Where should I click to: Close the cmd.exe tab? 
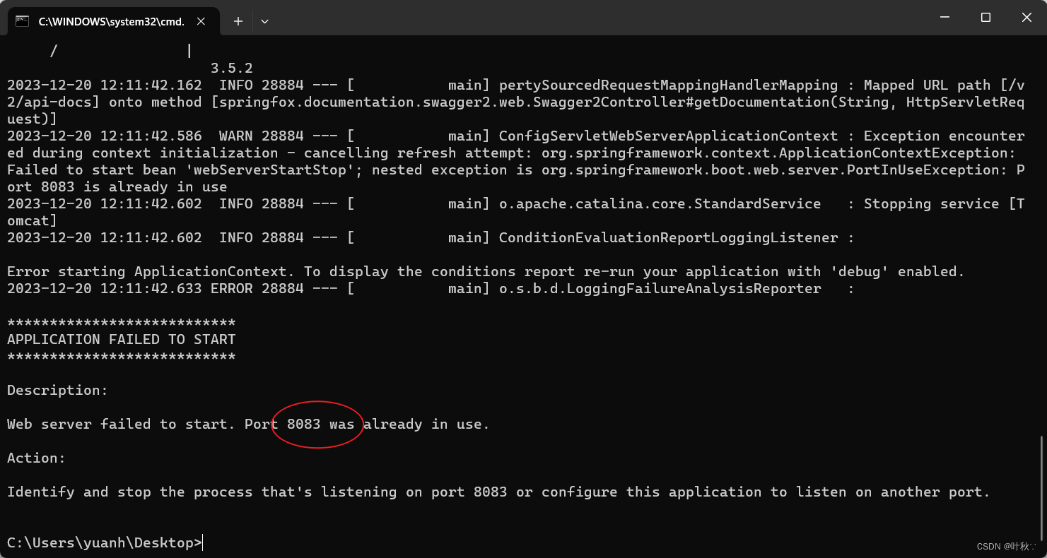(x=201, y=21)
